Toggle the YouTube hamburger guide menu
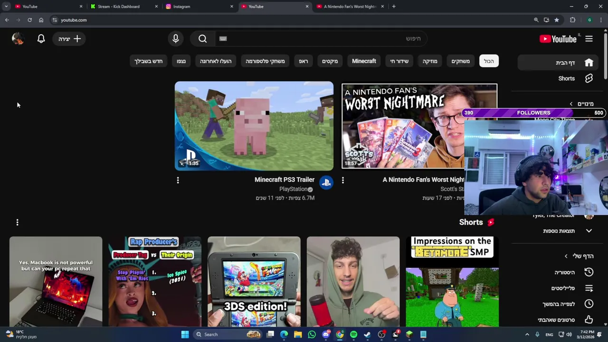This screenshot has width=608, height=342. click(589, 39)
